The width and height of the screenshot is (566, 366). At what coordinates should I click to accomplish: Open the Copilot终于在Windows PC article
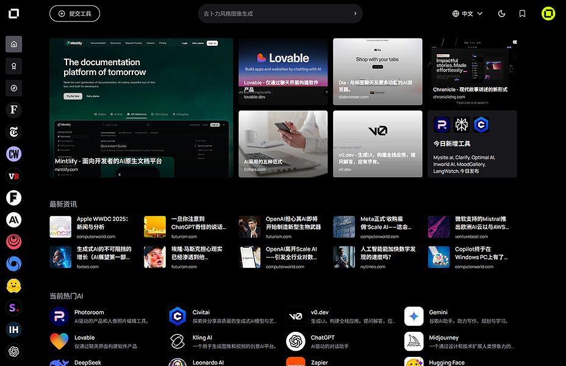[472, 257]
